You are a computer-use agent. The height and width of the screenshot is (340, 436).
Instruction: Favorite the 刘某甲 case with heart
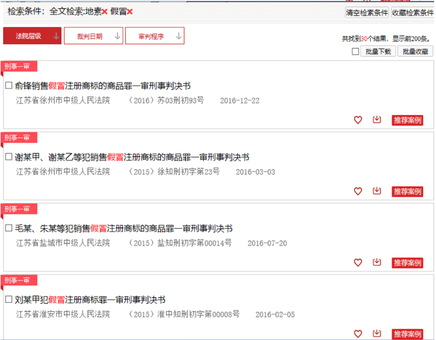click(358, 334)
